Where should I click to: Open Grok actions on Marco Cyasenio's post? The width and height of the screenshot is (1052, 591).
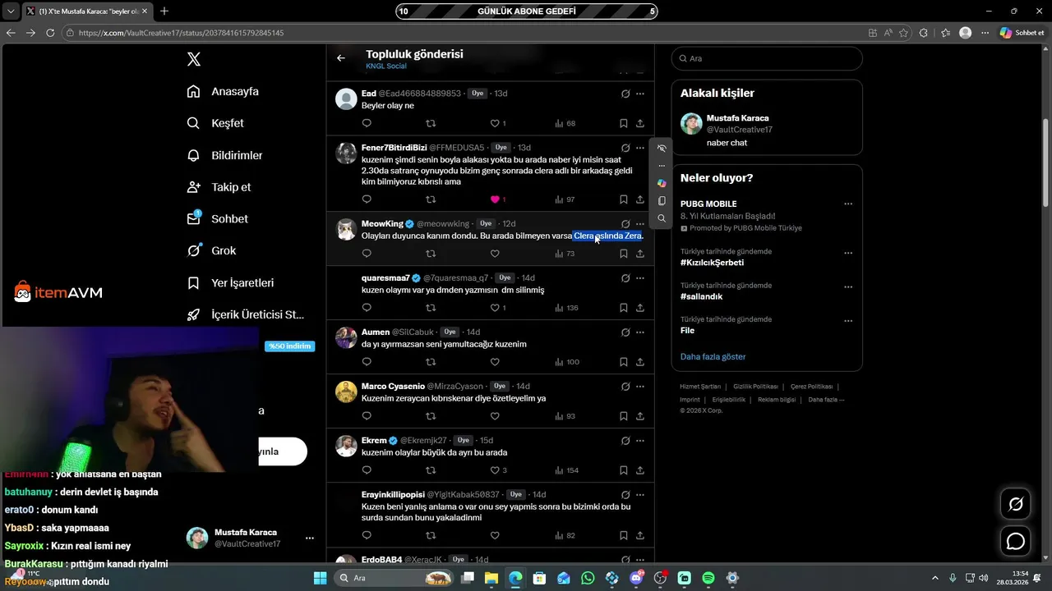tap(625, 386)
